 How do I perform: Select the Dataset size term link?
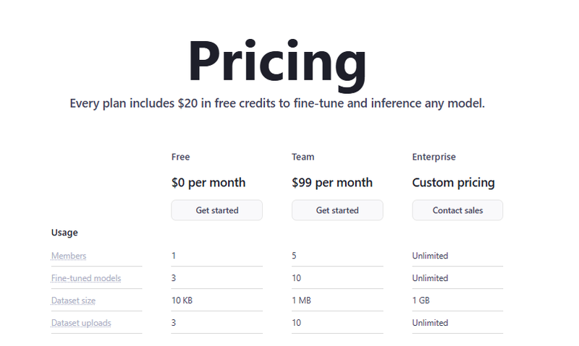(73, 300)
